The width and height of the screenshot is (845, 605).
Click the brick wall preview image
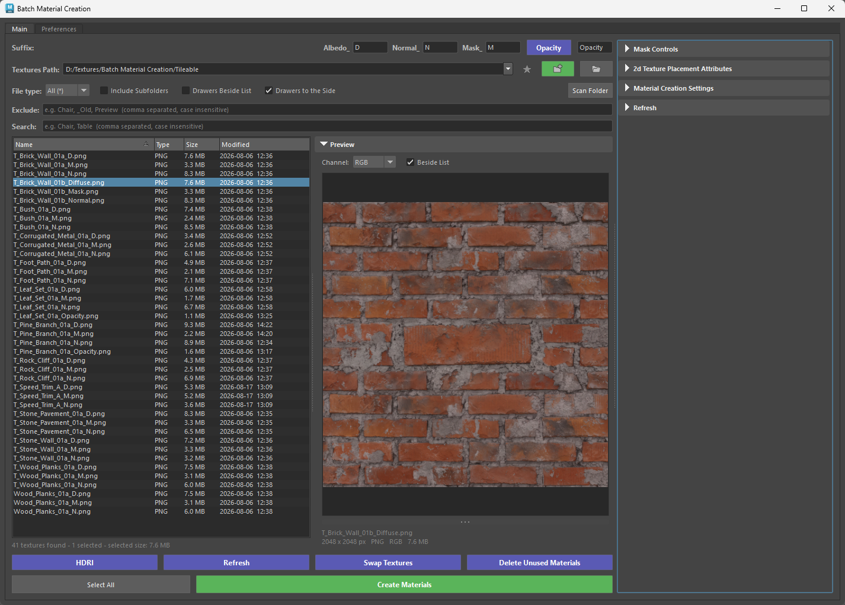(465, 344)
